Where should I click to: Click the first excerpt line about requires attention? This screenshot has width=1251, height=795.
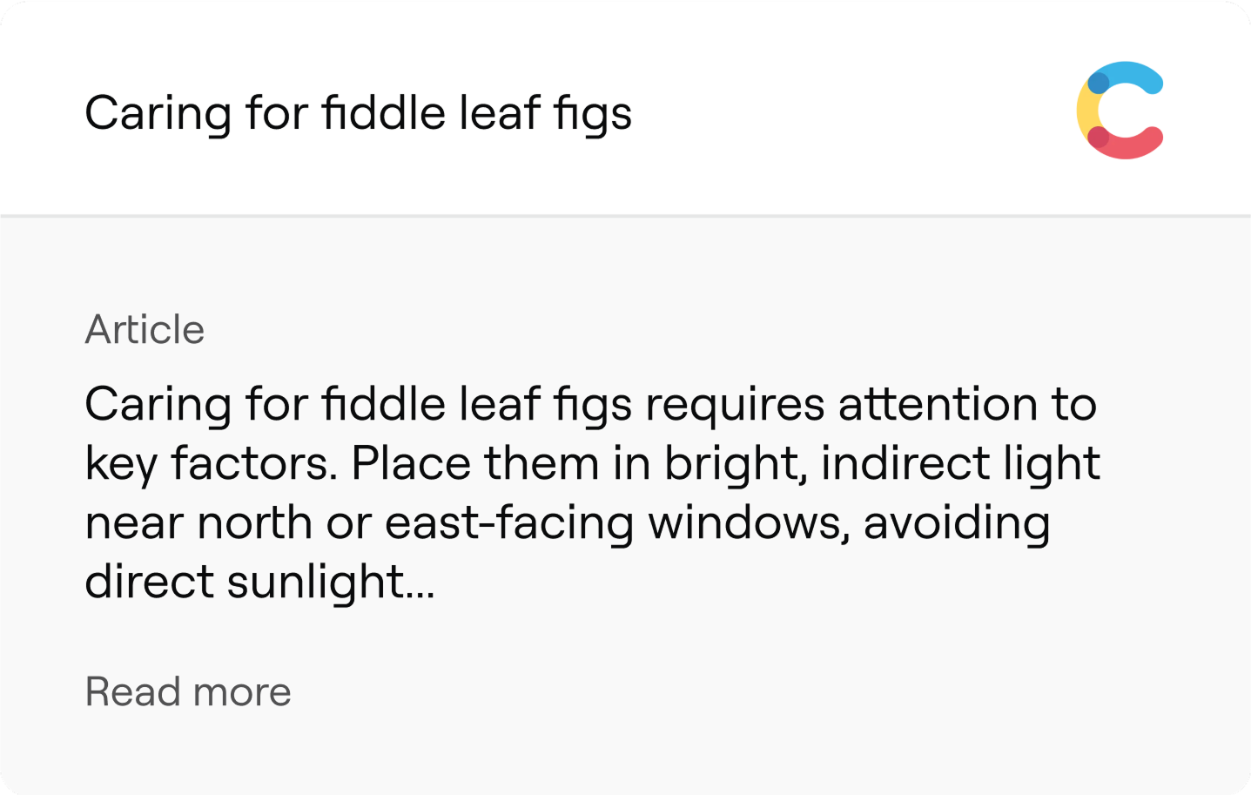[590, 405]
